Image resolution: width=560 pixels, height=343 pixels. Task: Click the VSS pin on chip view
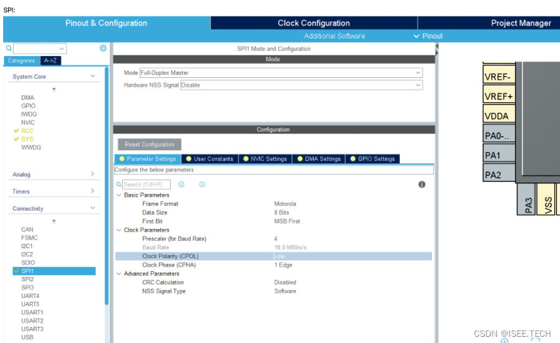click(546, 199)
